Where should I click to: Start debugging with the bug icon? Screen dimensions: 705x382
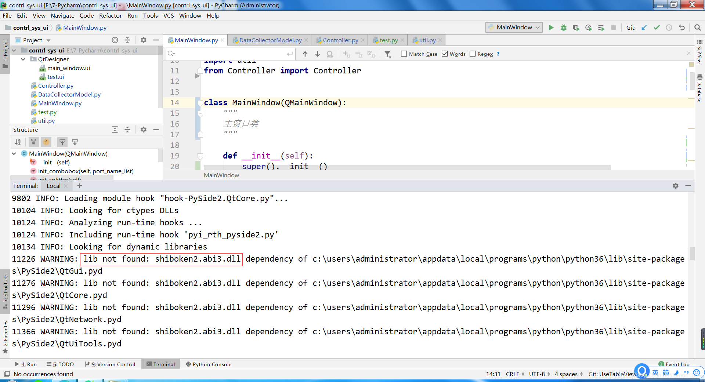(564, 28)
